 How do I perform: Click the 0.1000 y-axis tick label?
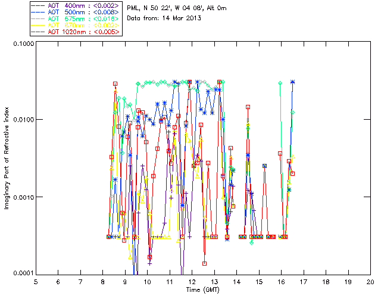click(x=22, y=44)
